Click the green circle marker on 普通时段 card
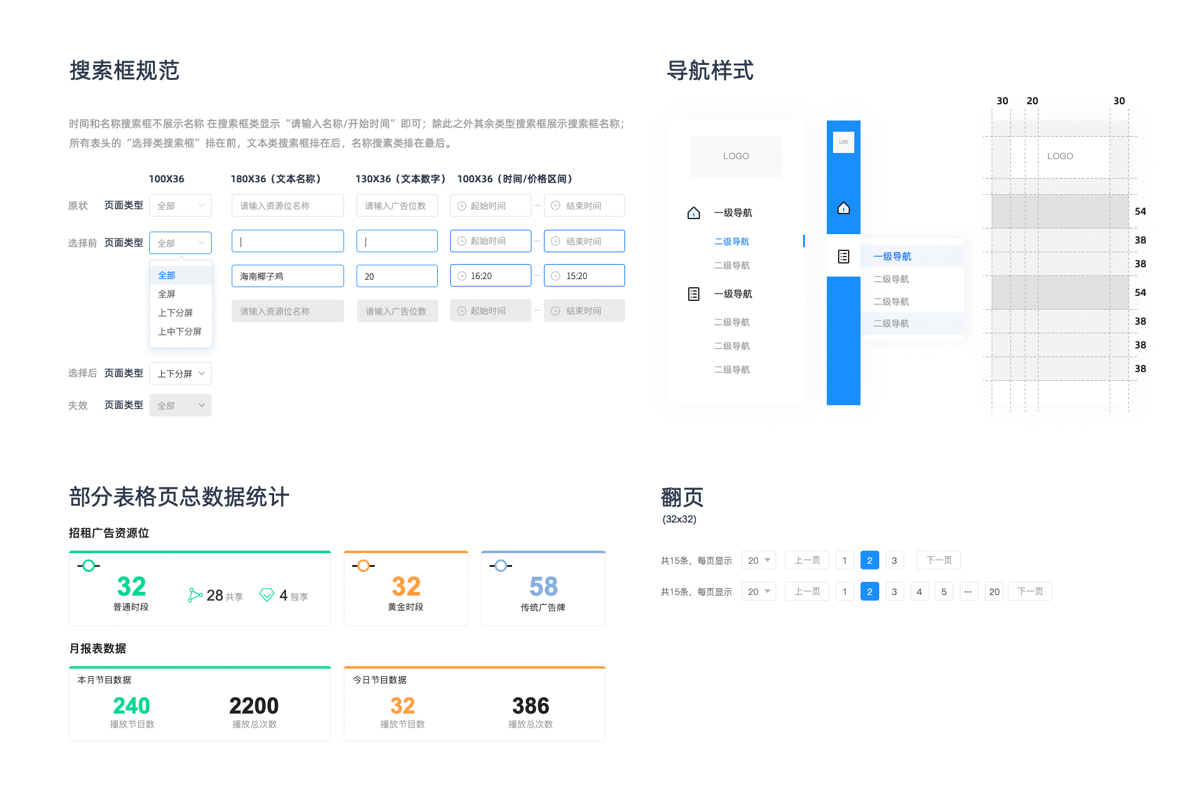1199x806 pixels. [x=89, y=566]
